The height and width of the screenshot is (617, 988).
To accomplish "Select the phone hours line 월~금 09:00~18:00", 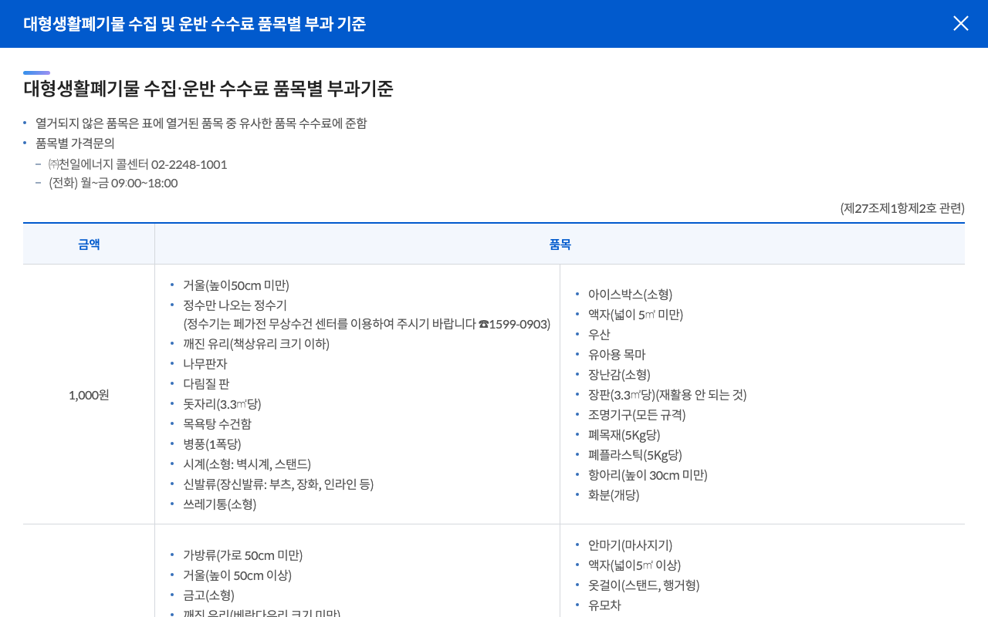I will pyautogui.click(x=113, y=183).
